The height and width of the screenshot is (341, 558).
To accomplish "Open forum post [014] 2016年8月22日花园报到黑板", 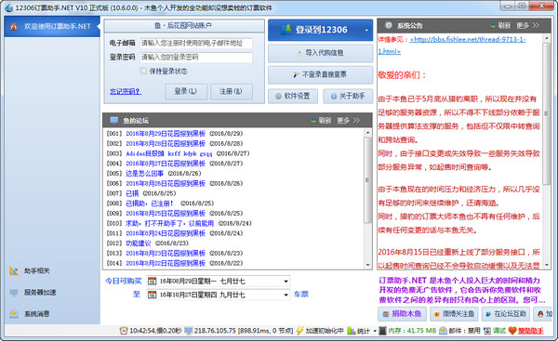I will pos(166,263).
